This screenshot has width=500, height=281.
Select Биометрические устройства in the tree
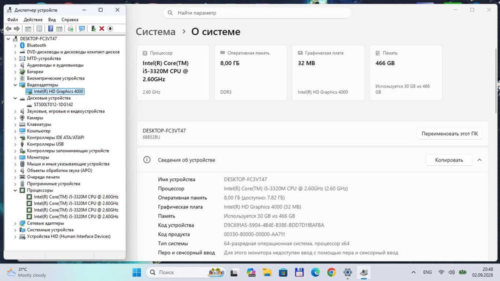(55, 78)
